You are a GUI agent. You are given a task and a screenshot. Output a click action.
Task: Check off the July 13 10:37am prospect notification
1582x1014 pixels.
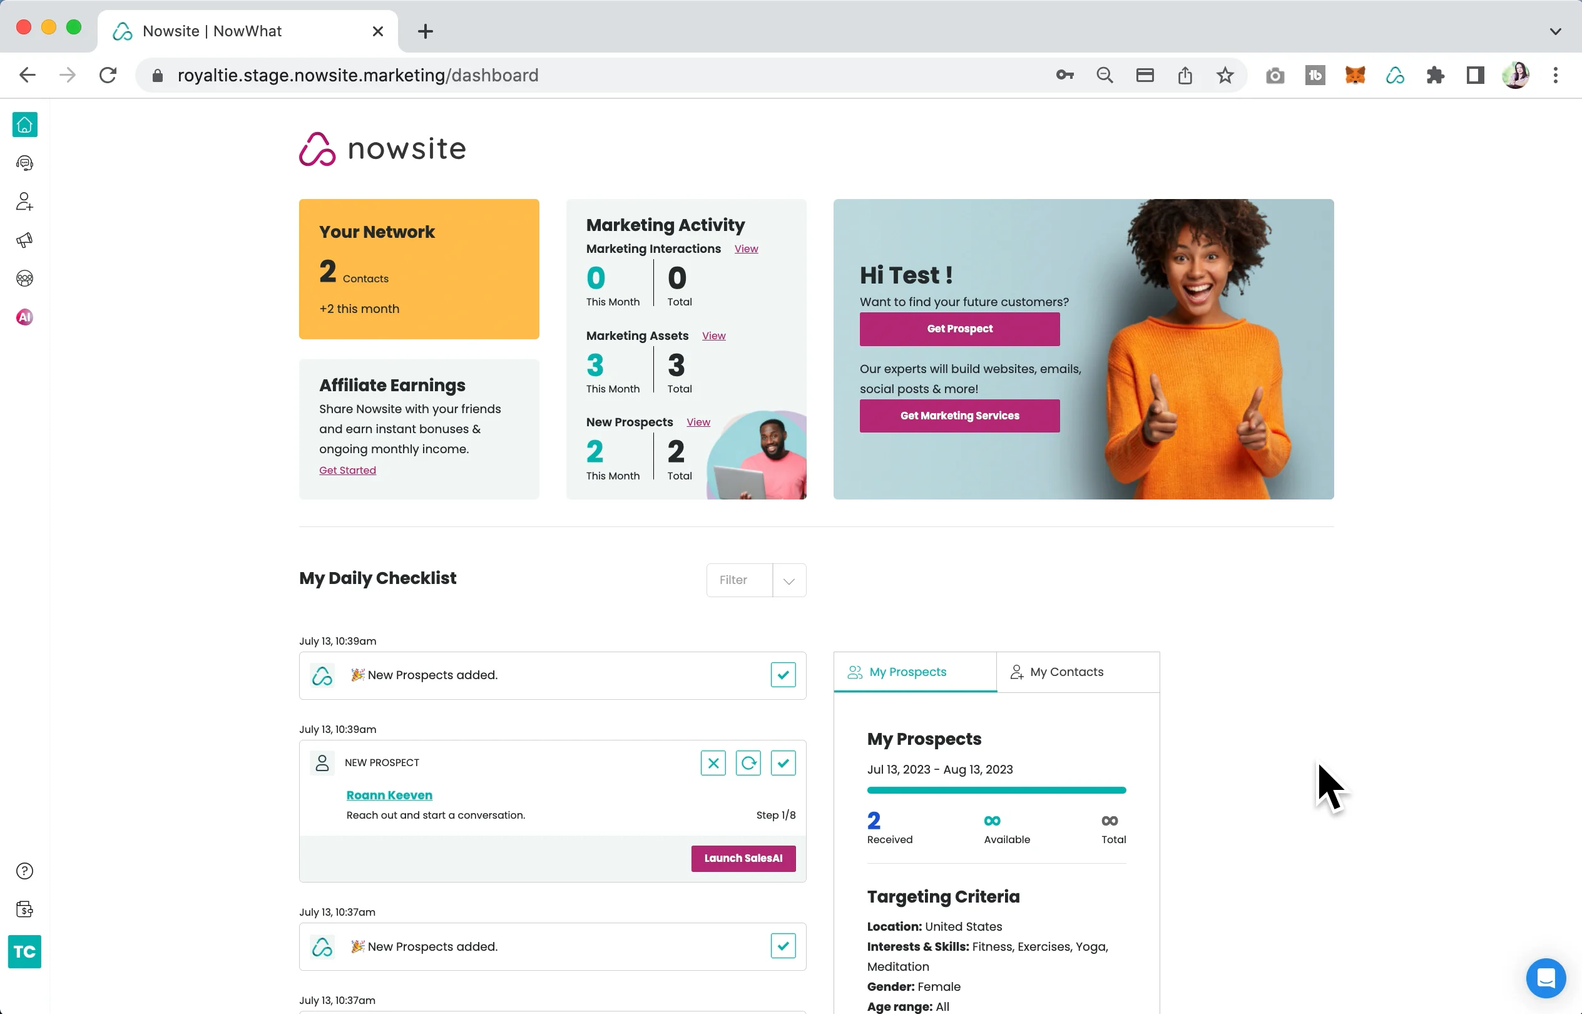tap(783, 946)
